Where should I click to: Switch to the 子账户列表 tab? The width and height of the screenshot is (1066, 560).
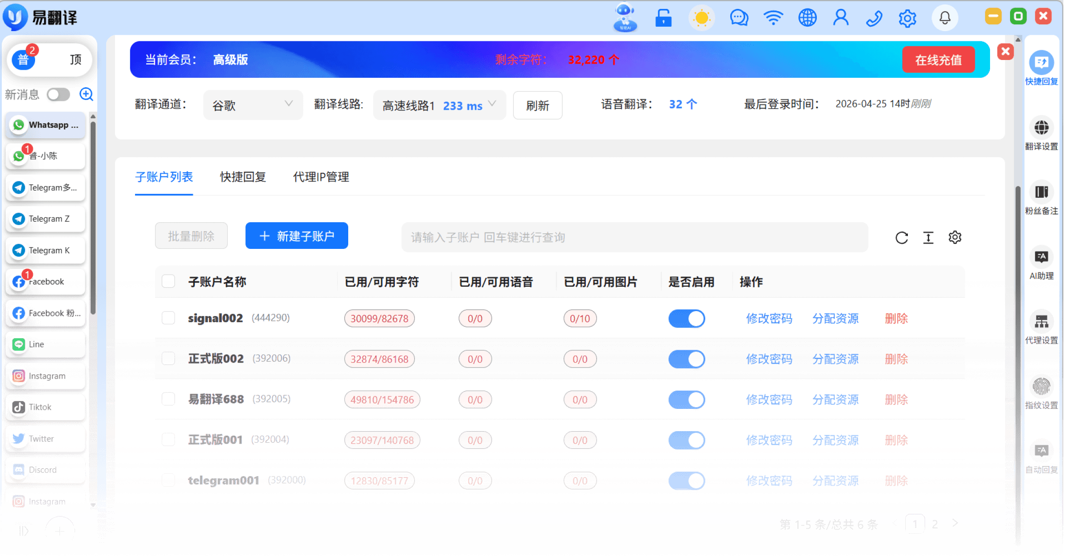point(164,177)
